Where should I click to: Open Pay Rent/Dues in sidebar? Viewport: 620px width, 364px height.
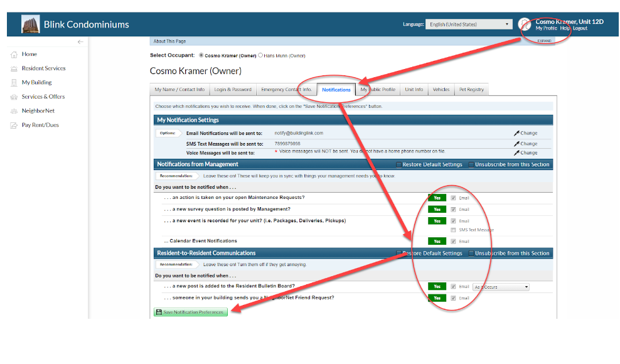click(40, 125)
